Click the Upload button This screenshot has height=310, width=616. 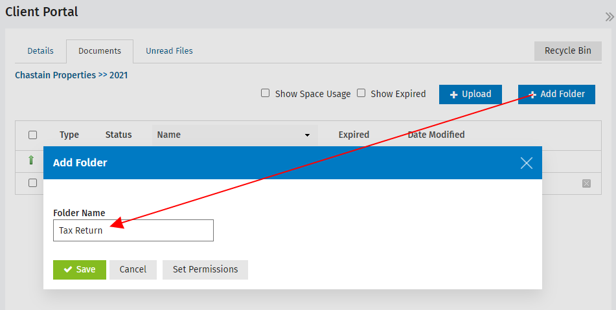pyautogui.click(x=470, y=94)
